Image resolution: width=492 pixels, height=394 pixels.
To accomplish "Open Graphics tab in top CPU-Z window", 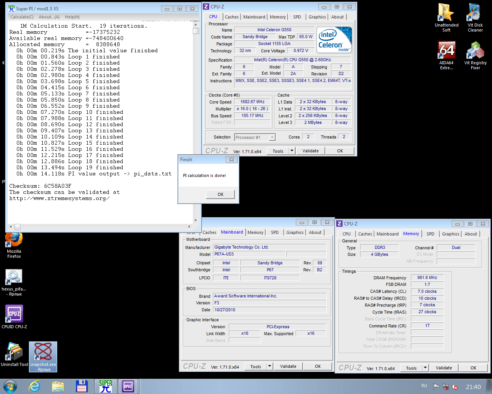I will click(x=317, y=17).
